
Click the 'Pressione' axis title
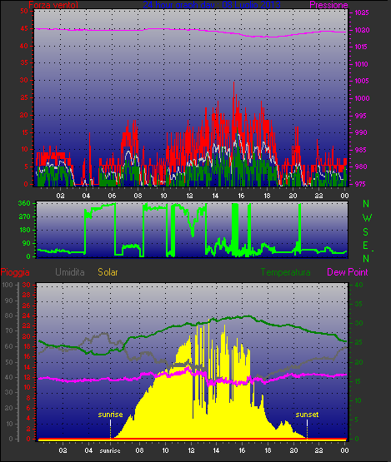328,5
